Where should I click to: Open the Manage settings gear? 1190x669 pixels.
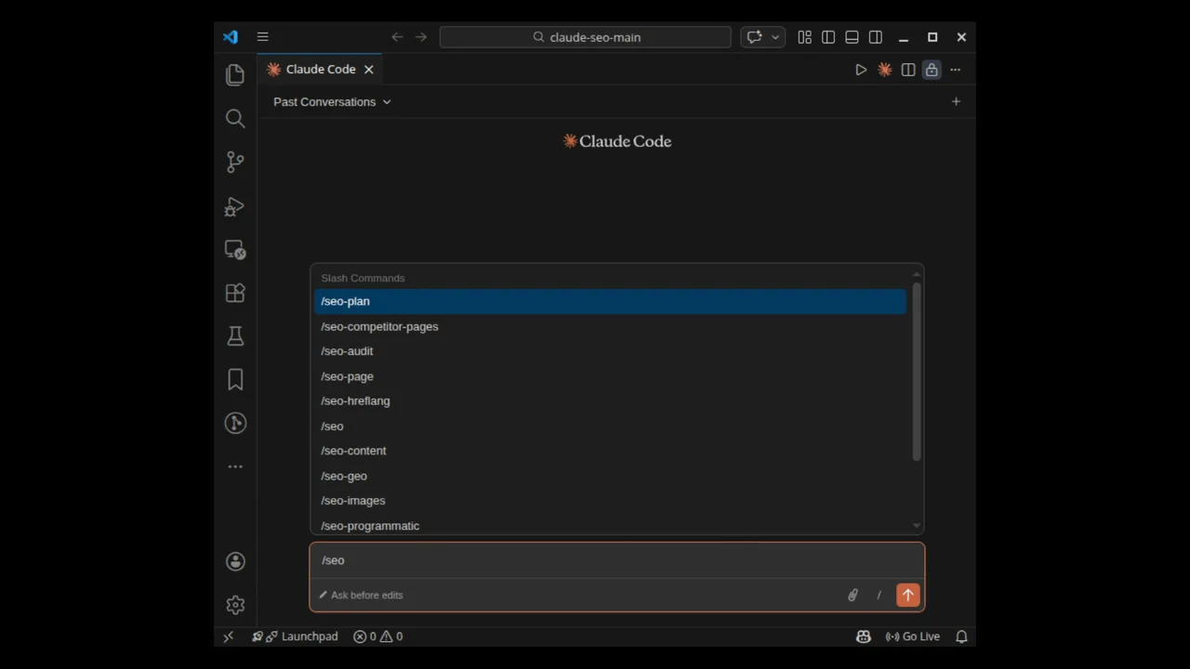[235, 605]
